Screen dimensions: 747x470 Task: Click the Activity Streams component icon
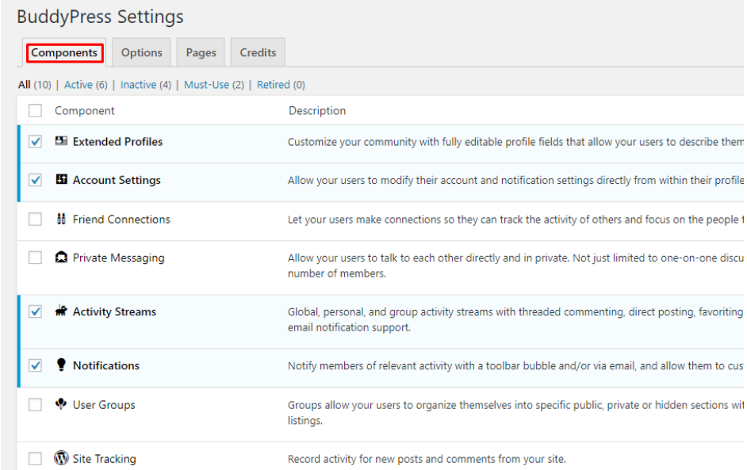coord(61,311)
